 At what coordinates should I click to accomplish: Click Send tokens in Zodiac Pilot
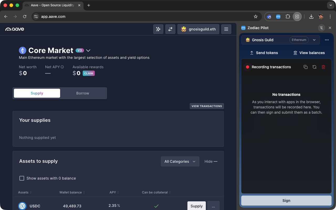pyautogui.click(x=264, y=53)
